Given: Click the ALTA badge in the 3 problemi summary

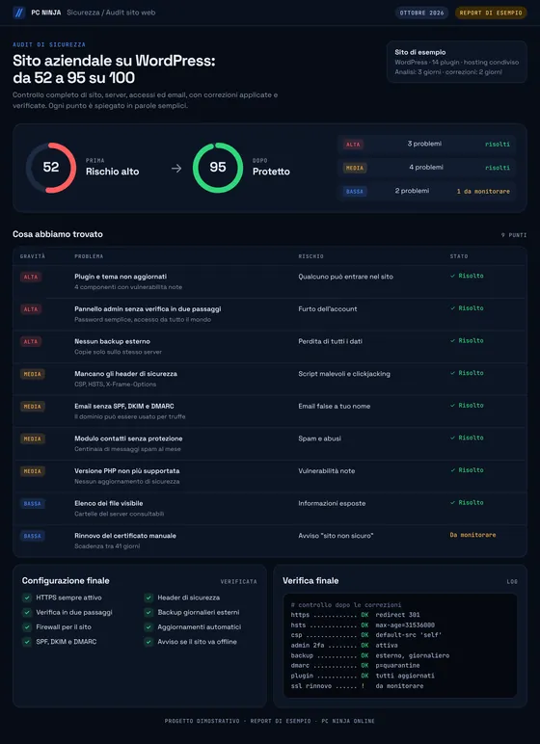Looking at the screenshot, I should tap(353, 145).
